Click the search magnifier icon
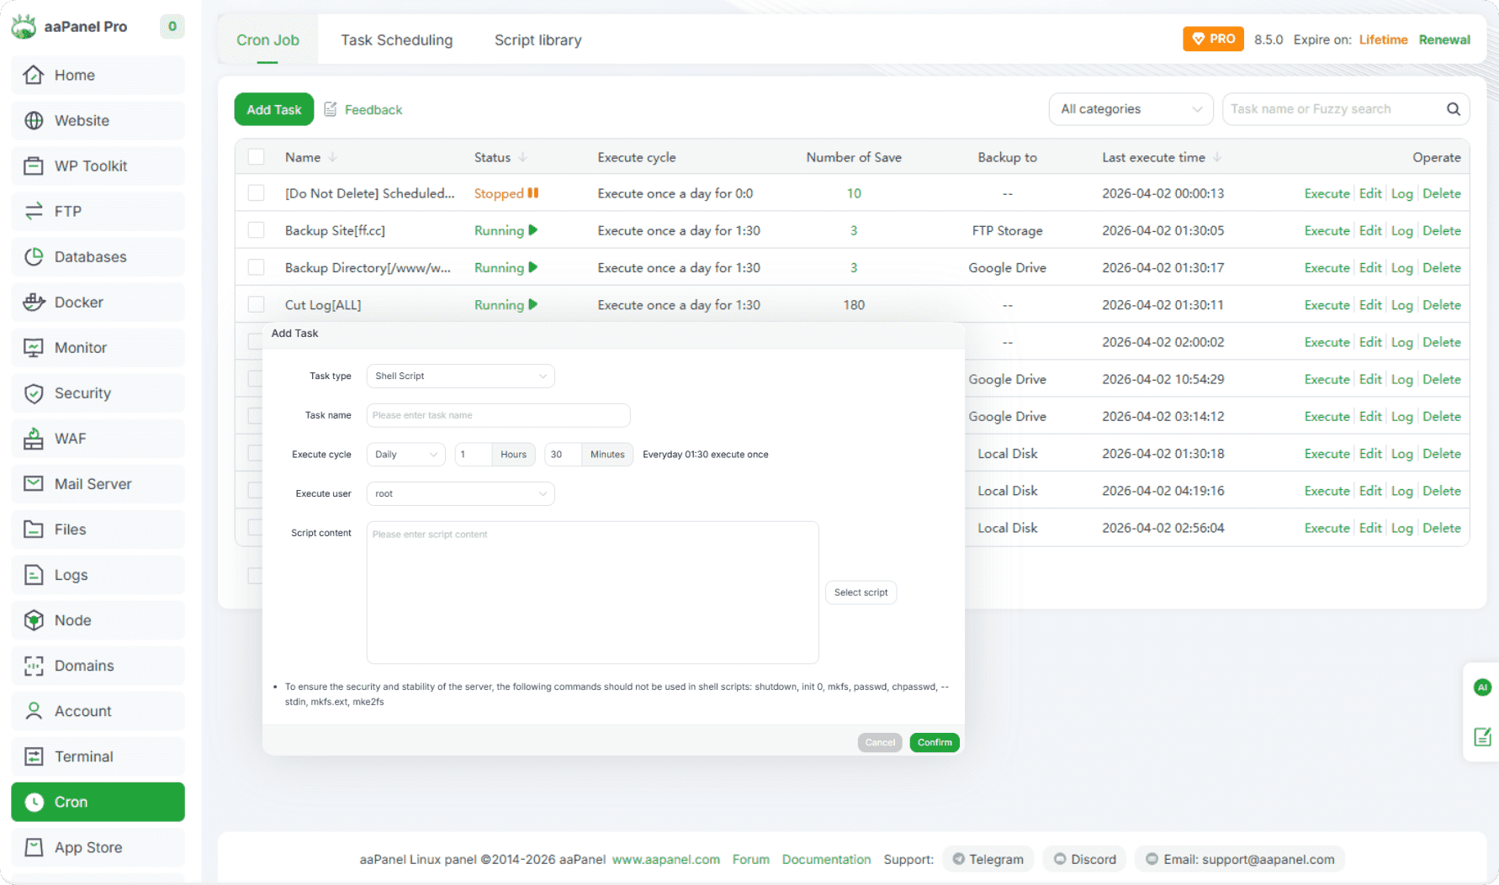 click(x=1453, y=109)
